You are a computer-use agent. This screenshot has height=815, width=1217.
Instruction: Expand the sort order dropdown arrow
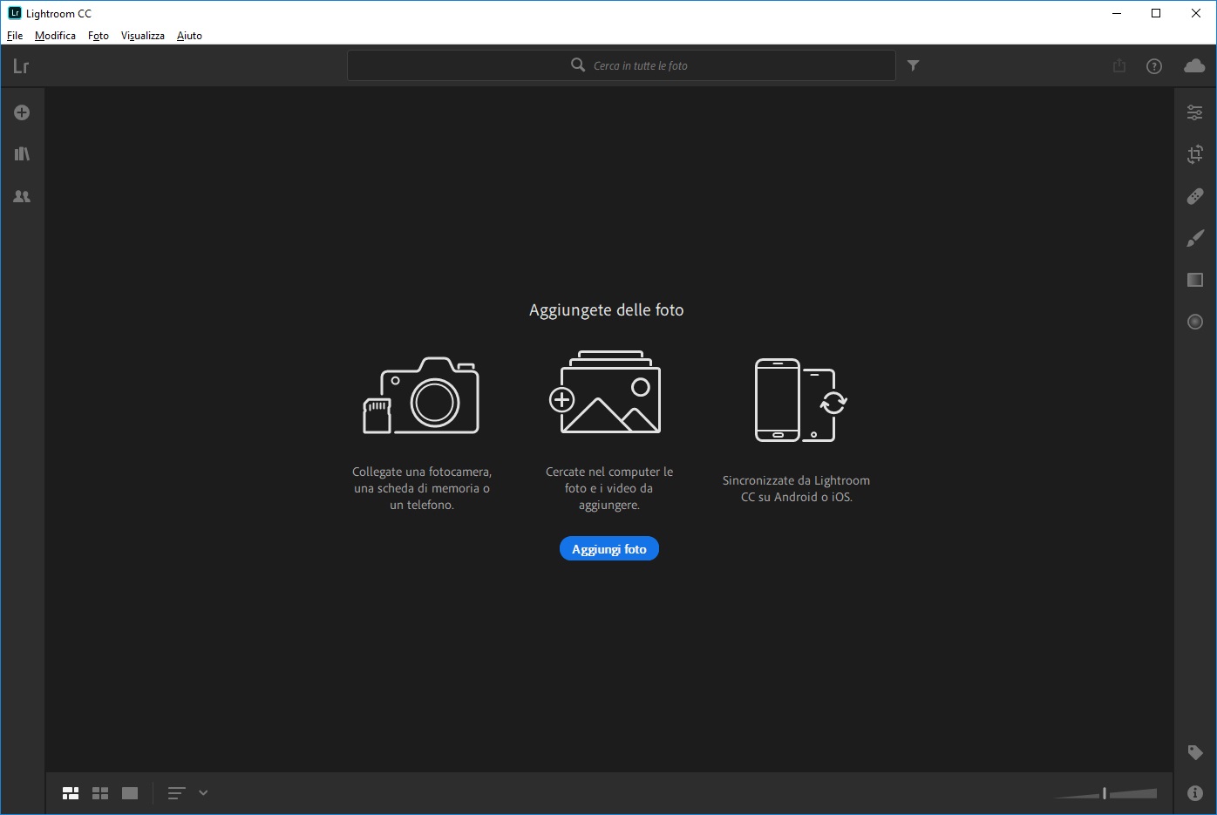click(203, 793)
